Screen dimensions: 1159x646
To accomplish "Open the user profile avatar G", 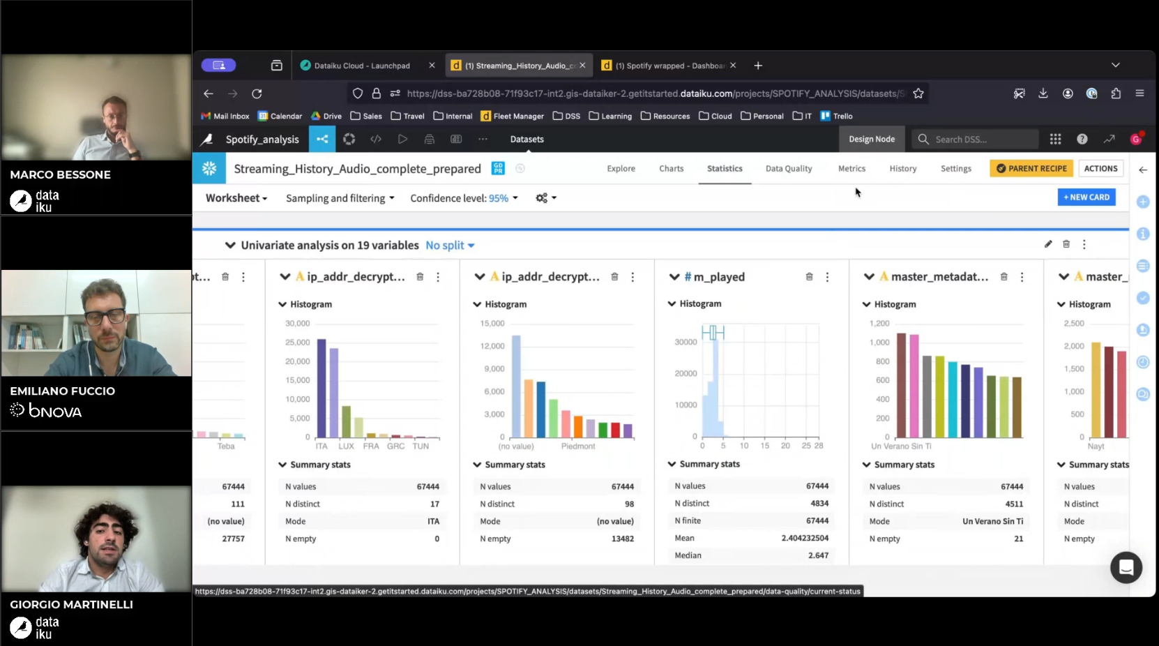I will 1136,140.
